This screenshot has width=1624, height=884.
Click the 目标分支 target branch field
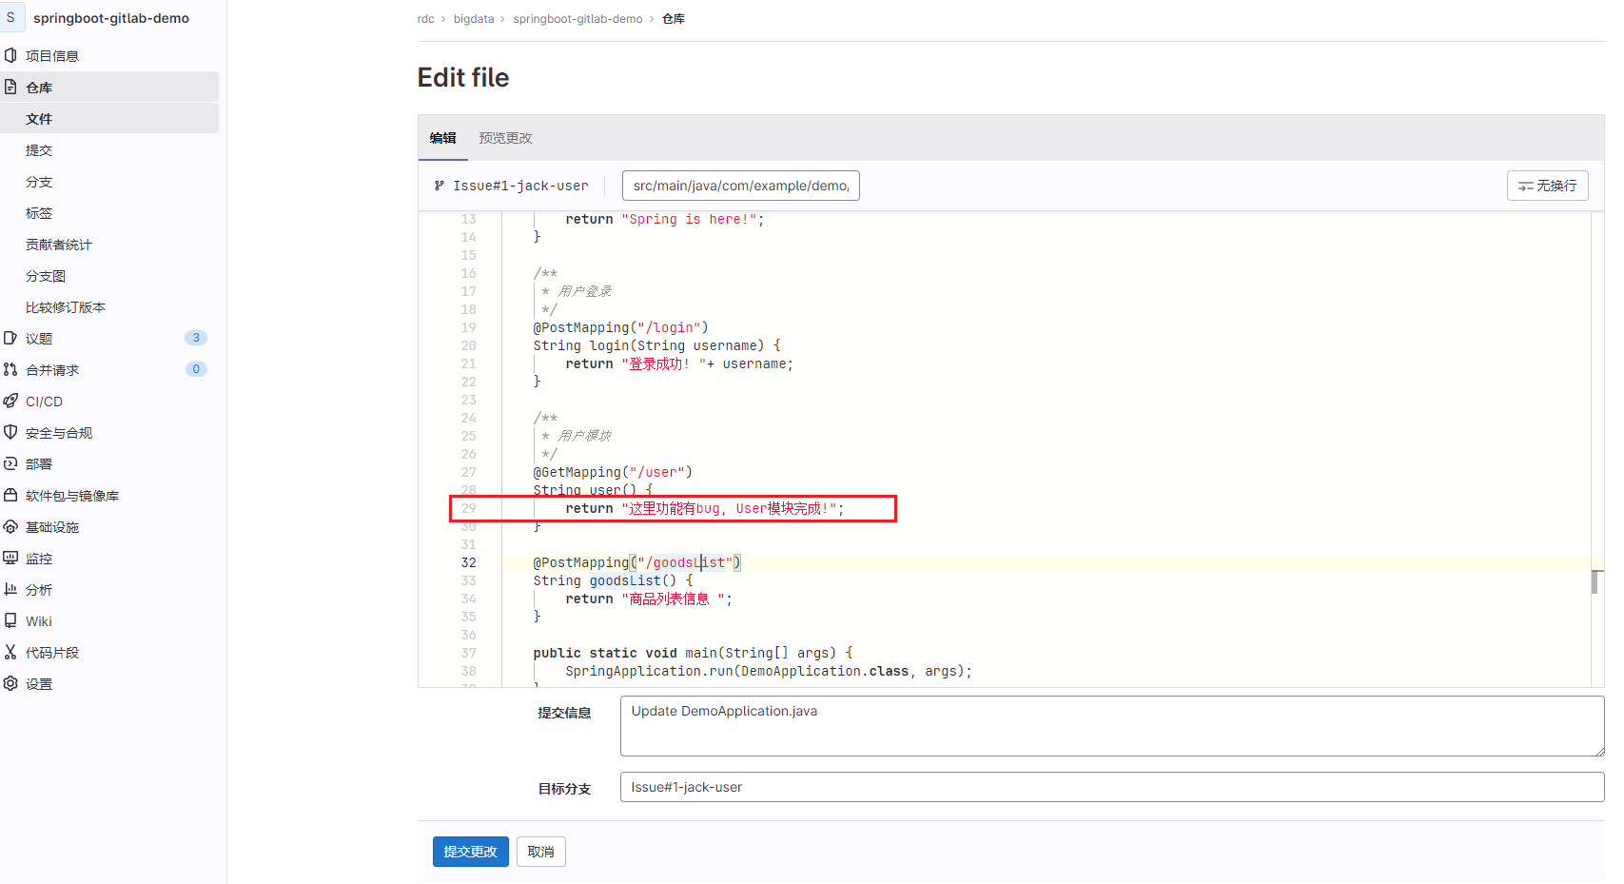tap(1111, 787)
